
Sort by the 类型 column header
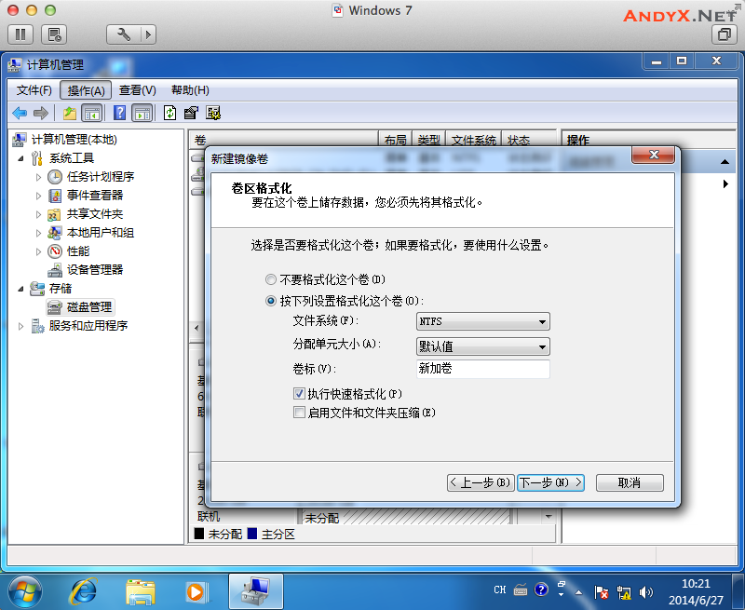click(429, 140)
